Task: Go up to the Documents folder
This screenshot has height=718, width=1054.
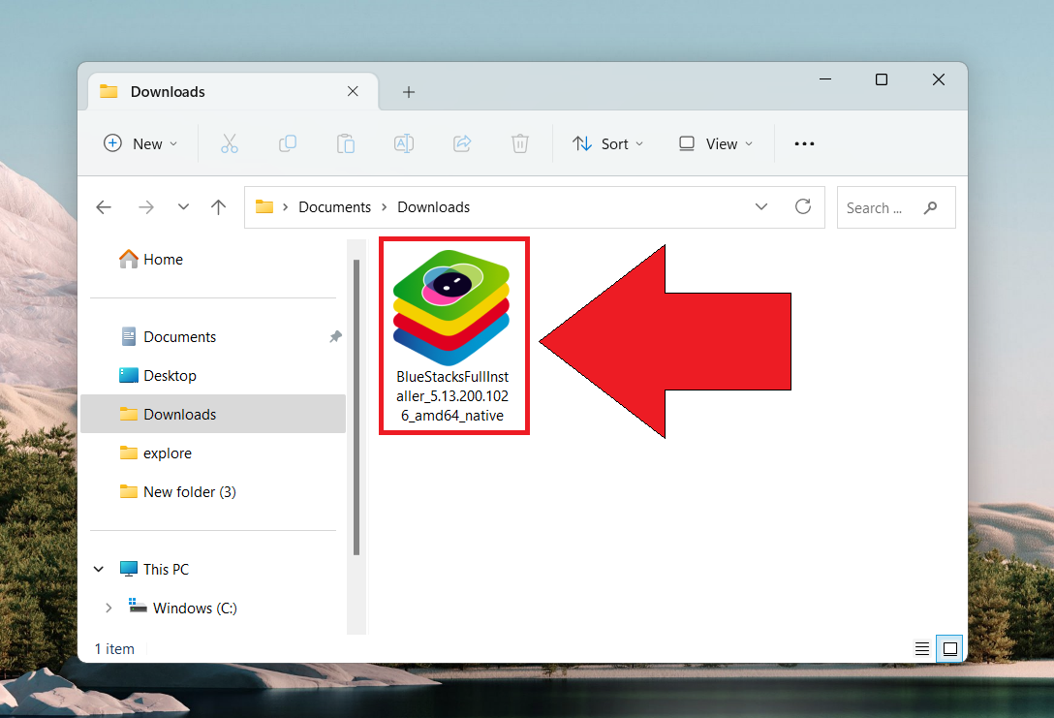Action: pos(218,206)
